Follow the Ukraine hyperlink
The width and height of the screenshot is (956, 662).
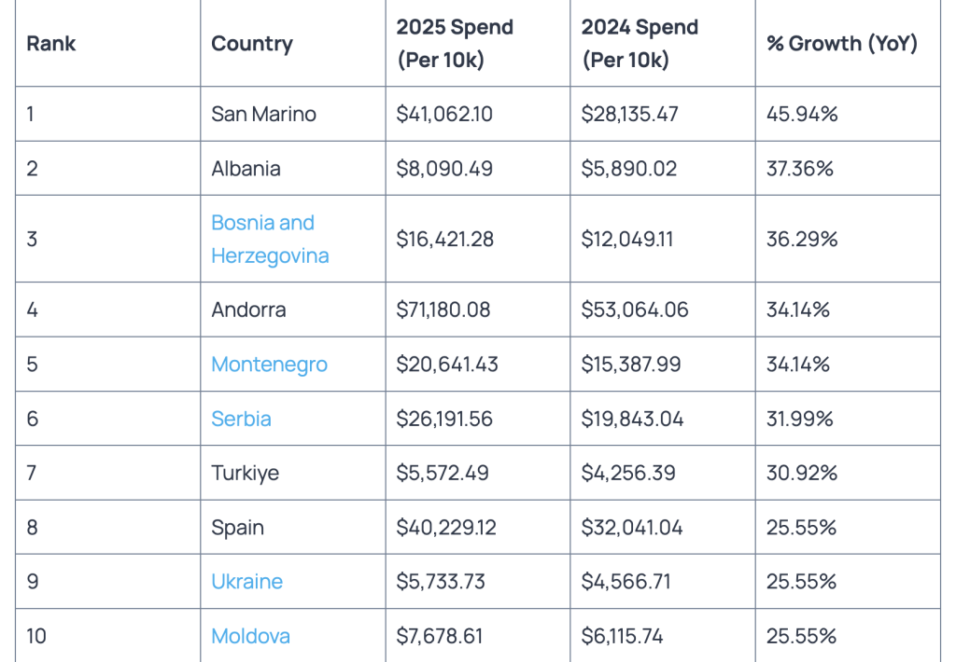click(246, 582)
